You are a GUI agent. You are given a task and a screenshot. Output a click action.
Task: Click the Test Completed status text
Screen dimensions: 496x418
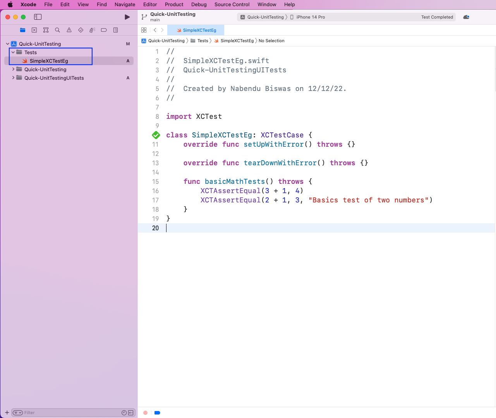(437, 17)
